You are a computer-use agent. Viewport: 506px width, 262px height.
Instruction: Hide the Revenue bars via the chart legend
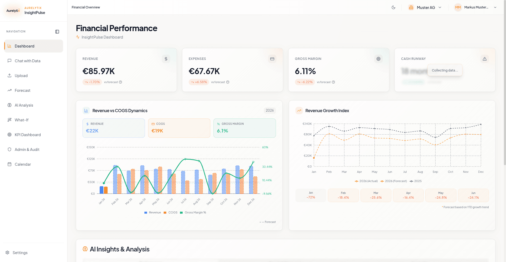tap(152, 212)
